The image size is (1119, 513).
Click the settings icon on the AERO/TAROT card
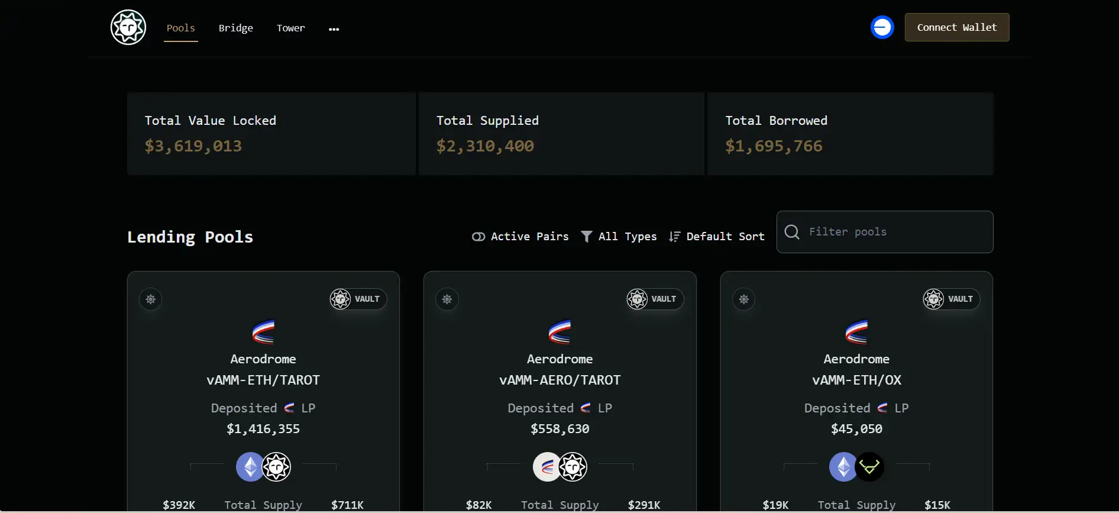(447, 299)
